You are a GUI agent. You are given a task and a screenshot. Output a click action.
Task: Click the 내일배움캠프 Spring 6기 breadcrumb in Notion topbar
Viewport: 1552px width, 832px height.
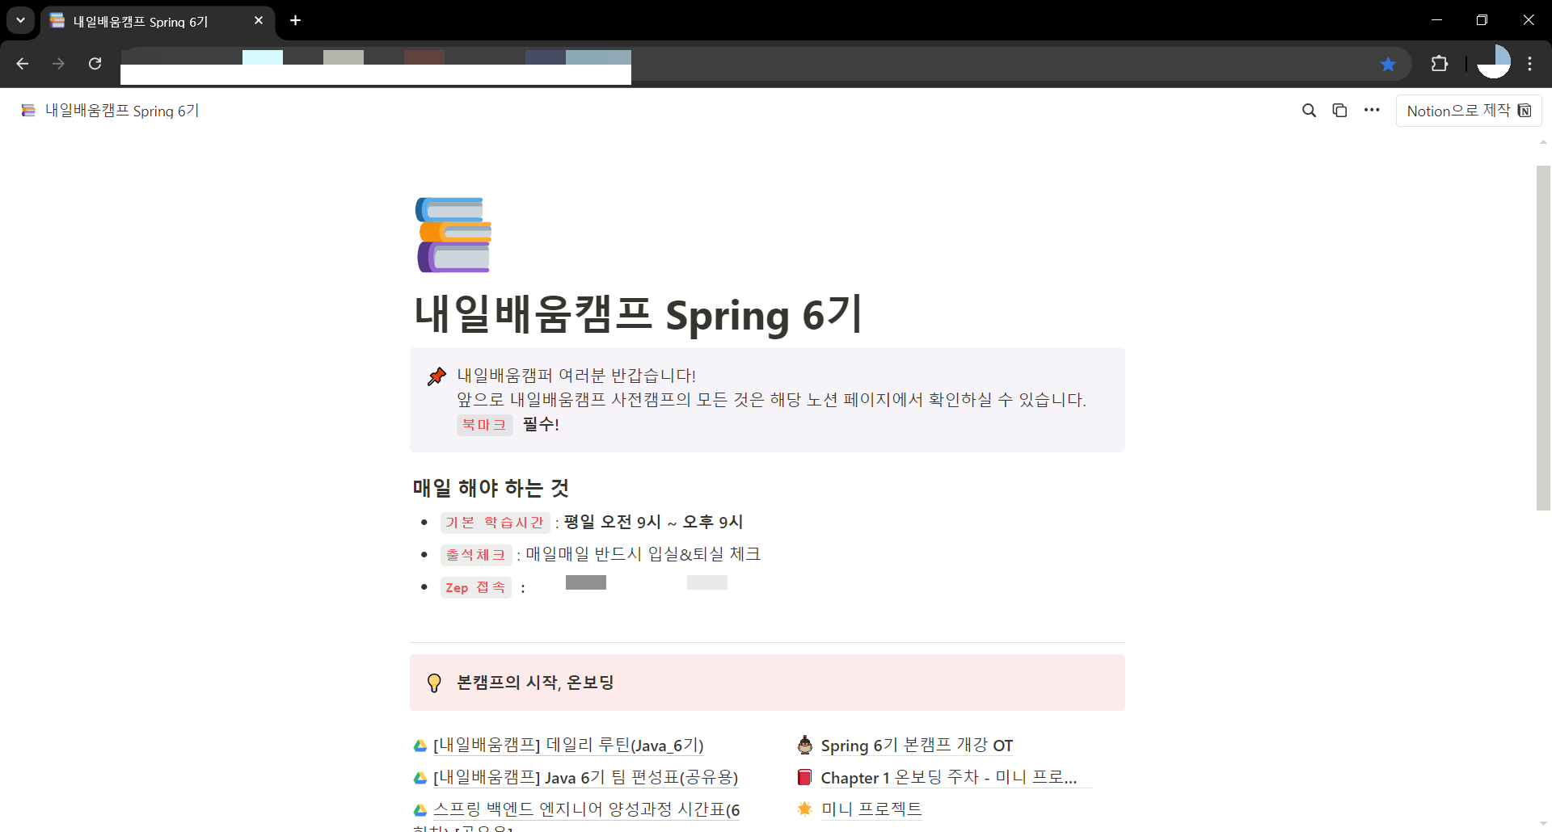110,111
